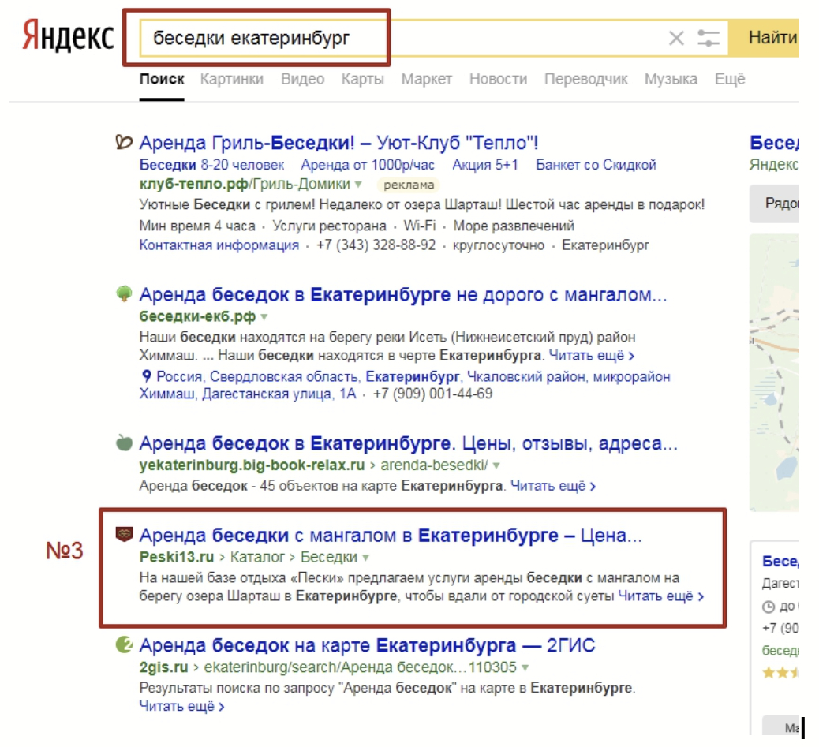Open the Контактная информация link
Screen dimensions: 819x747
tap(219, 245)
